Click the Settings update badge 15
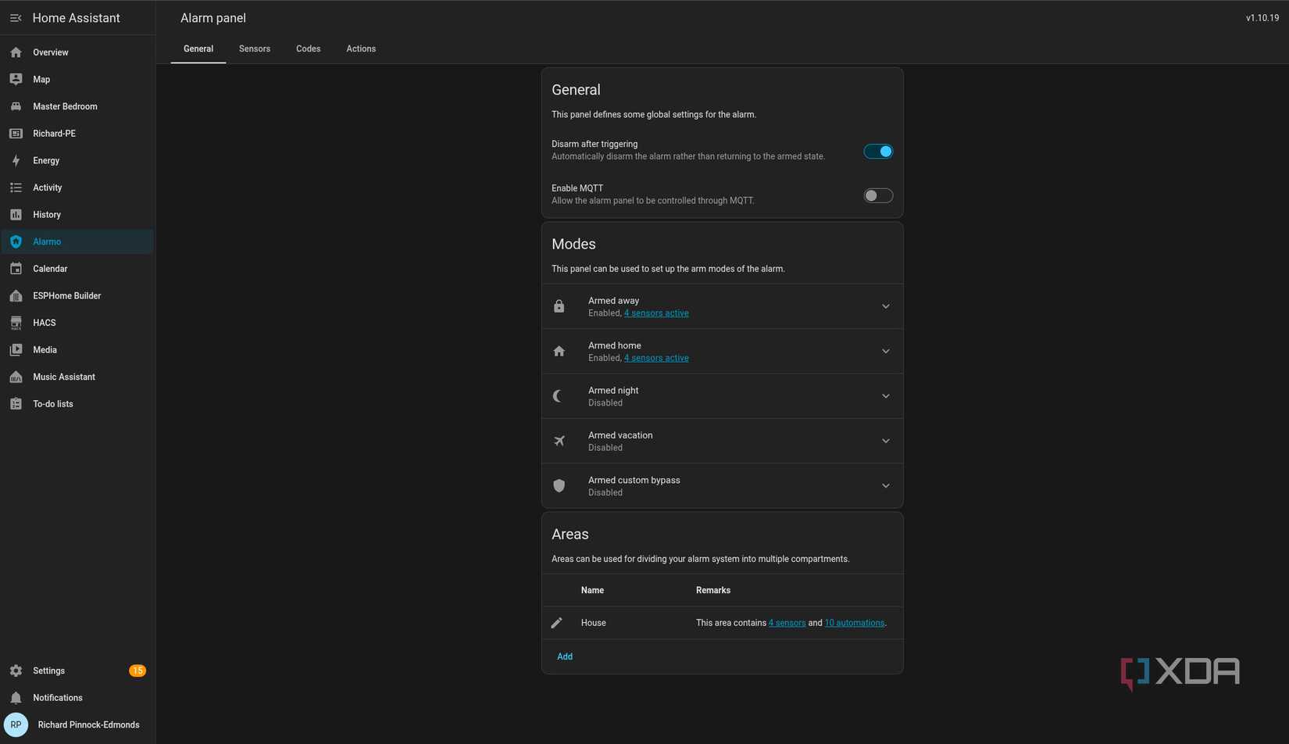The image size is (1289, 744). coord(137,671)
